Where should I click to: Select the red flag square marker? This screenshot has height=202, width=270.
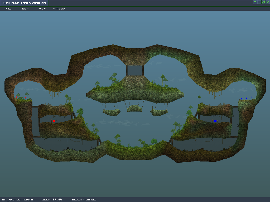point(54,121)
